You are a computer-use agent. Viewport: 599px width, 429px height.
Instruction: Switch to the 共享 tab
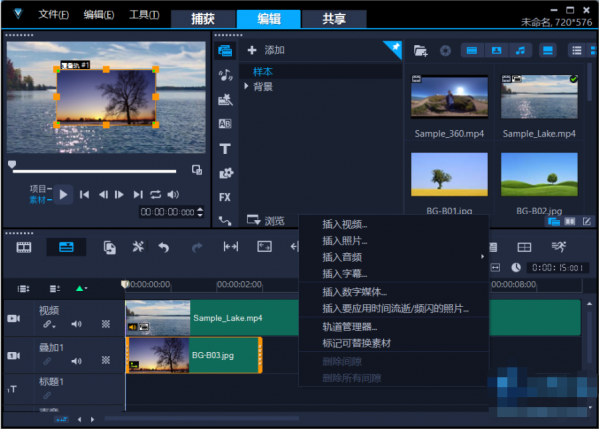tap(334, 19)
